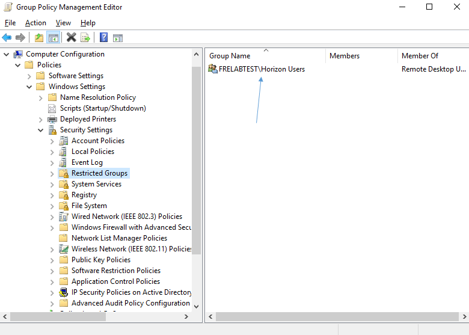Click the Show/Hide Action Pane icon
Image resolution: width=469 pixels, height=335 pixels.
[x=118, y=38]
